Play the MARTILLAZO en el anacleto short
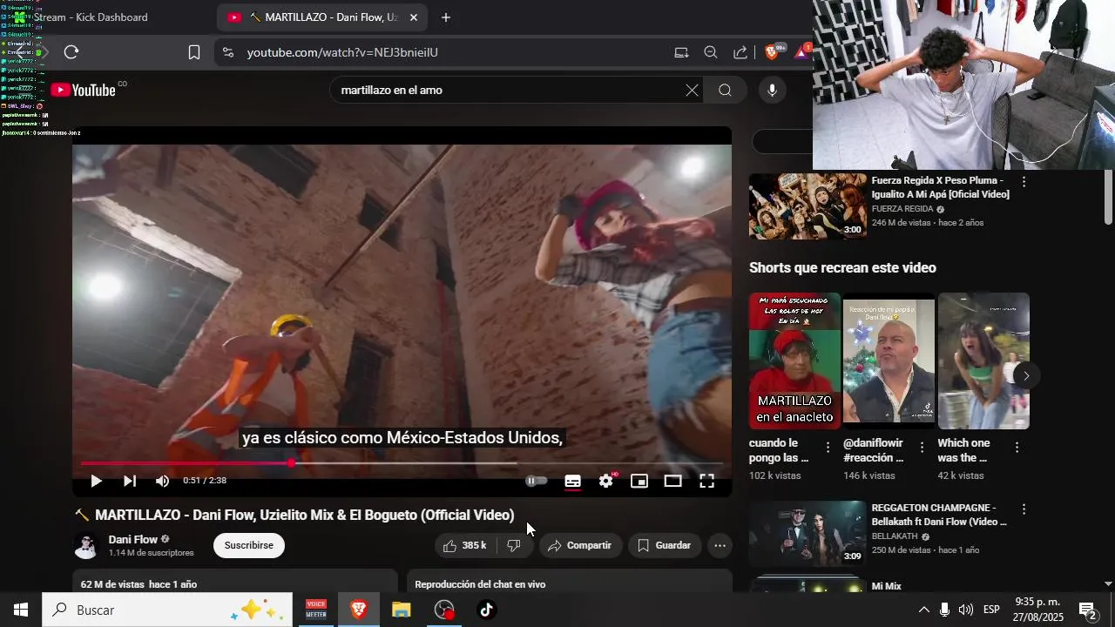This screenshot has height=627, width=1115. click(x=794, y=361)
